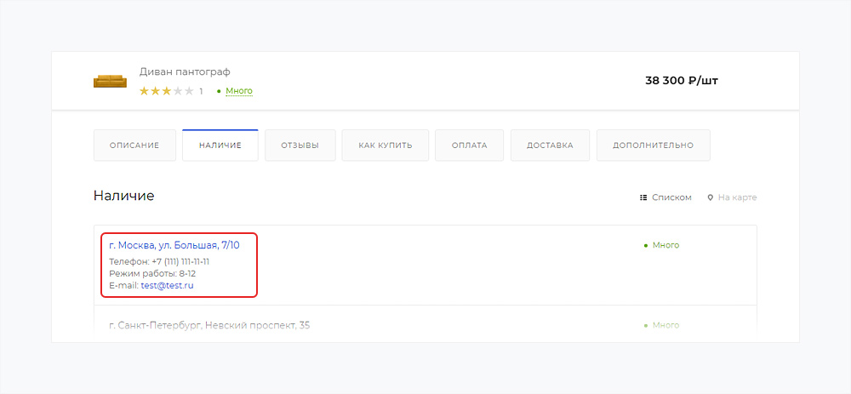Open the Описание tab
The image size is (851, 394).
coord(134,146)
